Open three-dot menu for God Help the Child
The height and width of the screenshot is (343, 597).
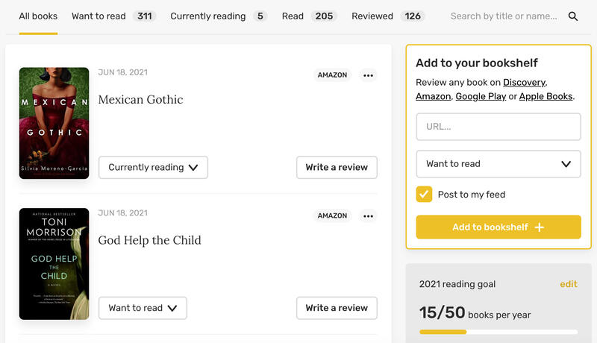(x=368, y=216)
